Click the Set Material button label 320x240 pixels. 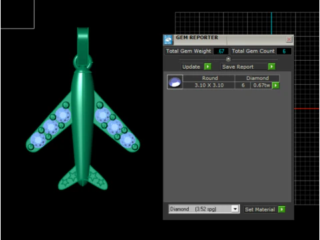(x=260, y=209)
